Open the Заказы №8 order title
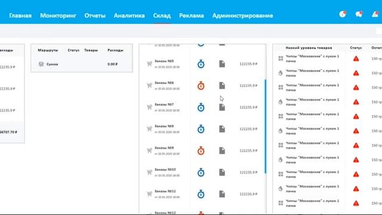Screen dimensions: 382x215 [x=164, y=126]
